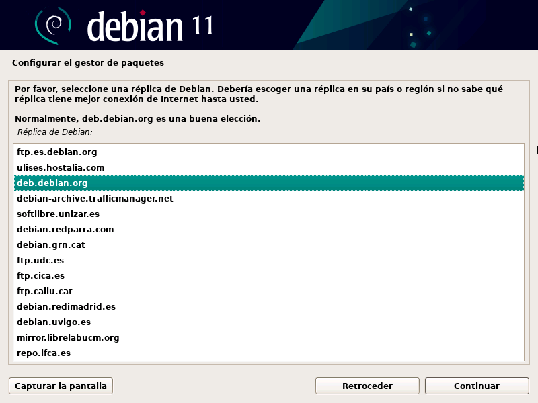Click the Debian 11 banner title

click(149, 26)
